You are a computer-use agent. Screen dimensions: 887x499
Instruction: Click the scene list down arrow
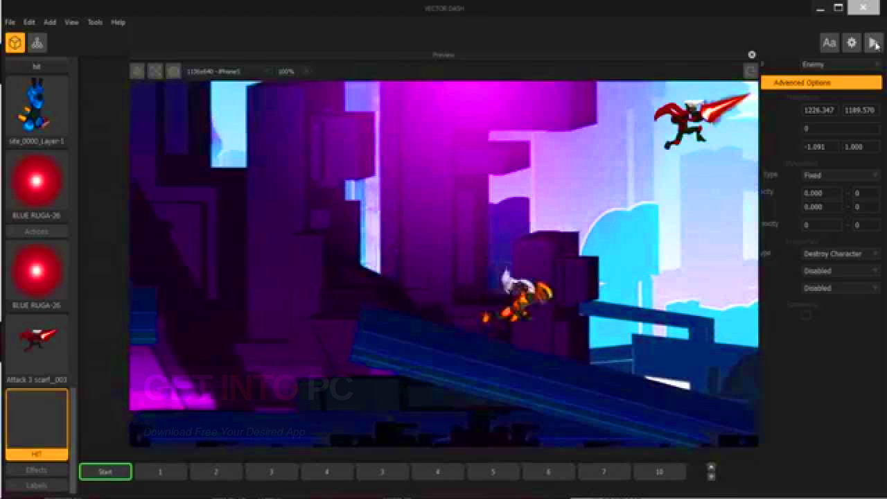click(711, 477)
